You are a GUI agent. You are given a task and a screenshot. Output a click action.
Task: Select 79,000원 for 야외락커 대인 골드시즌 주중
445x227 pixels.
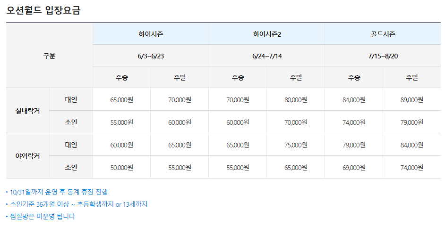point(354,145)
